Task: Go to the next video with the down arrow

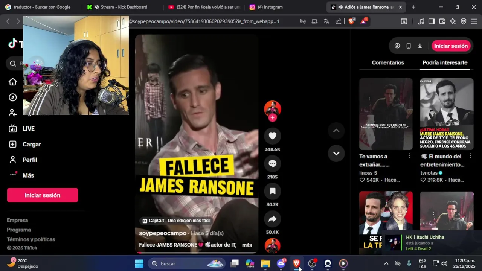Action: pyautogui.click(x=336, y=153)
